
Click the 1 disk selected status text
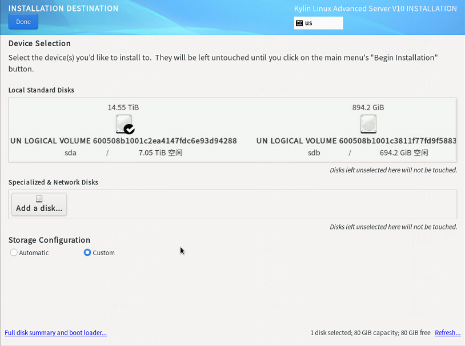pos(370,333)
